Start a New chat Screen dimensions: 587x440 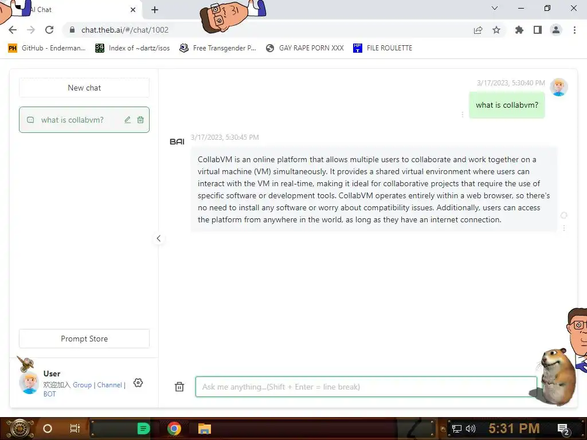(x=84, y=88)
